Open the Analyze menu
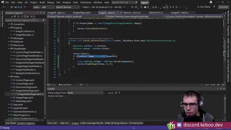Image resolution: width=231 pixels, height=130 pixels. 66,3
